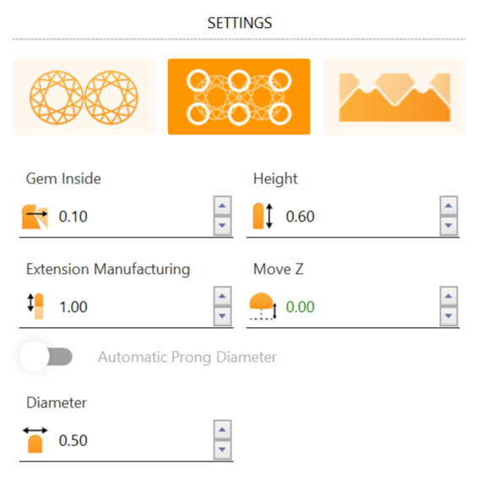Click the prong Height icon

click(x=263, y=216)
